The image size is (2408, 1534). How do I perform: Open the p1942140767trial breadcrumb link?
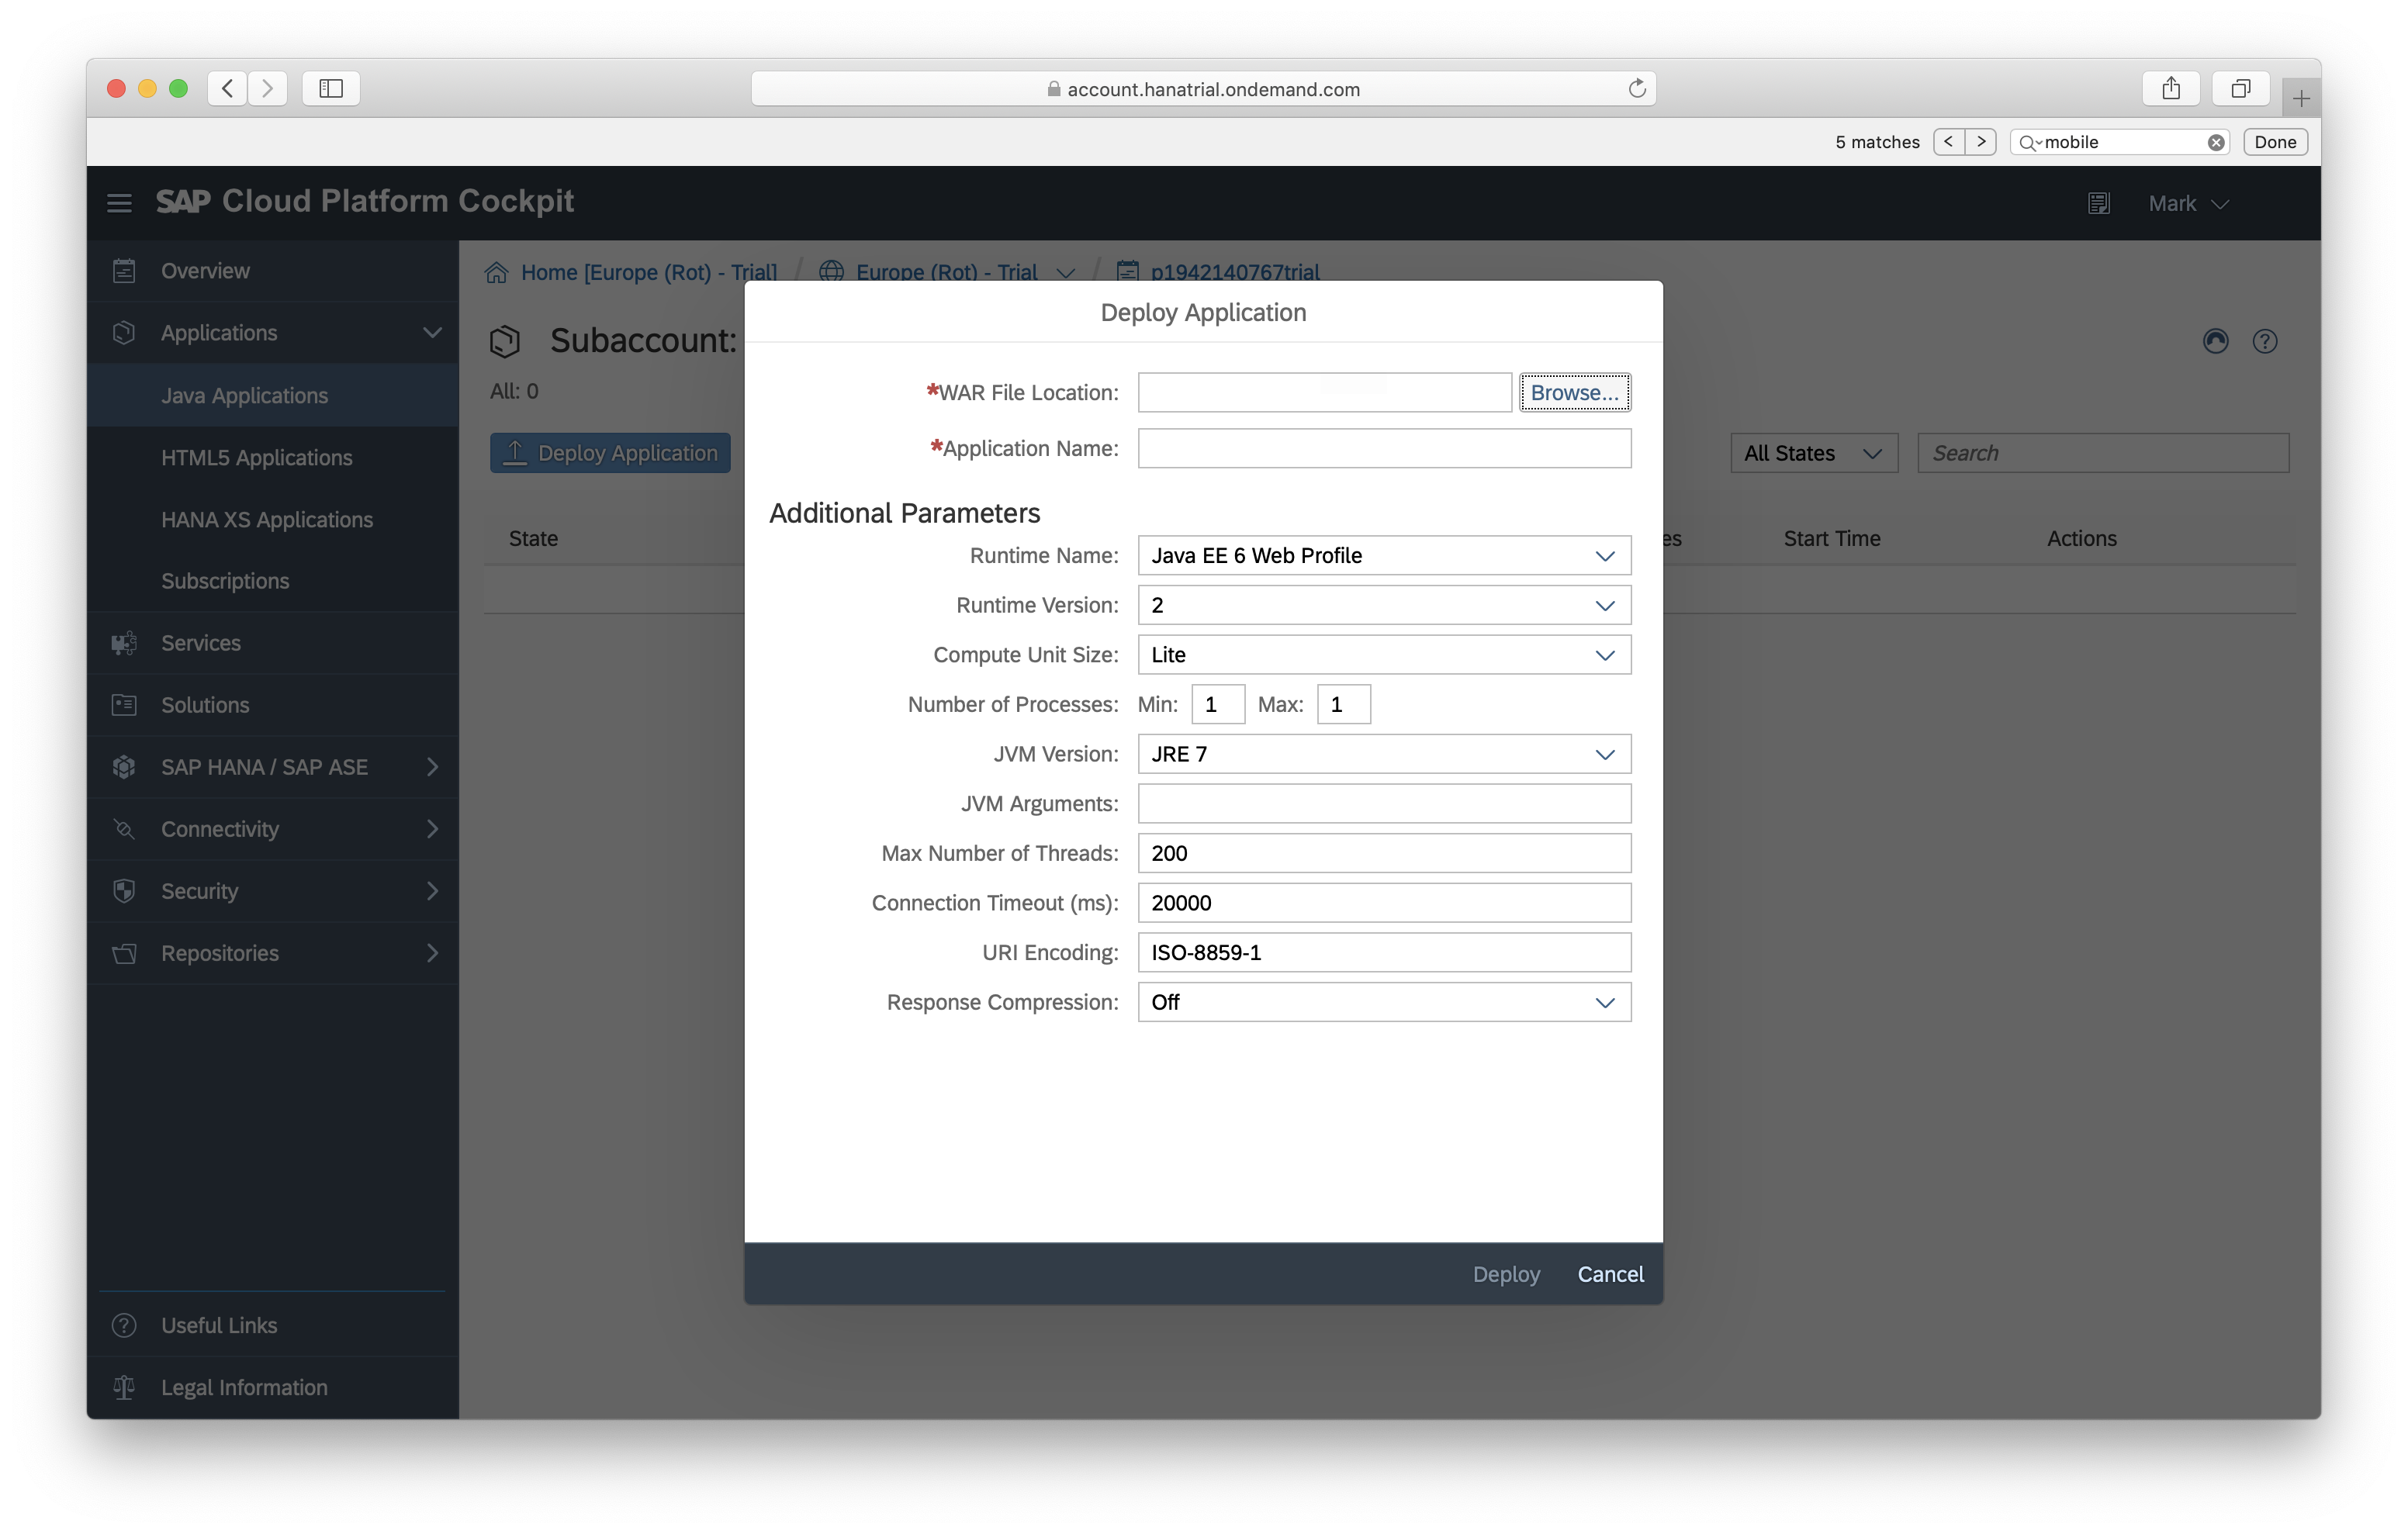click(1234, 272)
